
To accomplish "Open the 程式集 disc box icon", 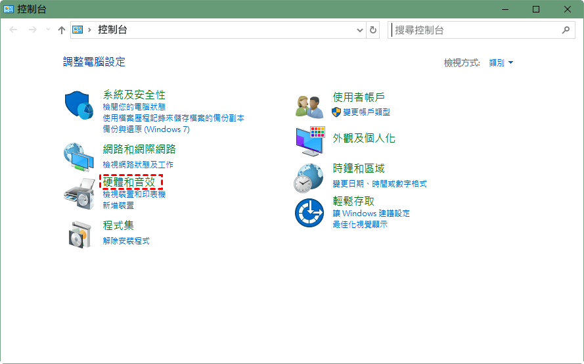I will [80, 234].
